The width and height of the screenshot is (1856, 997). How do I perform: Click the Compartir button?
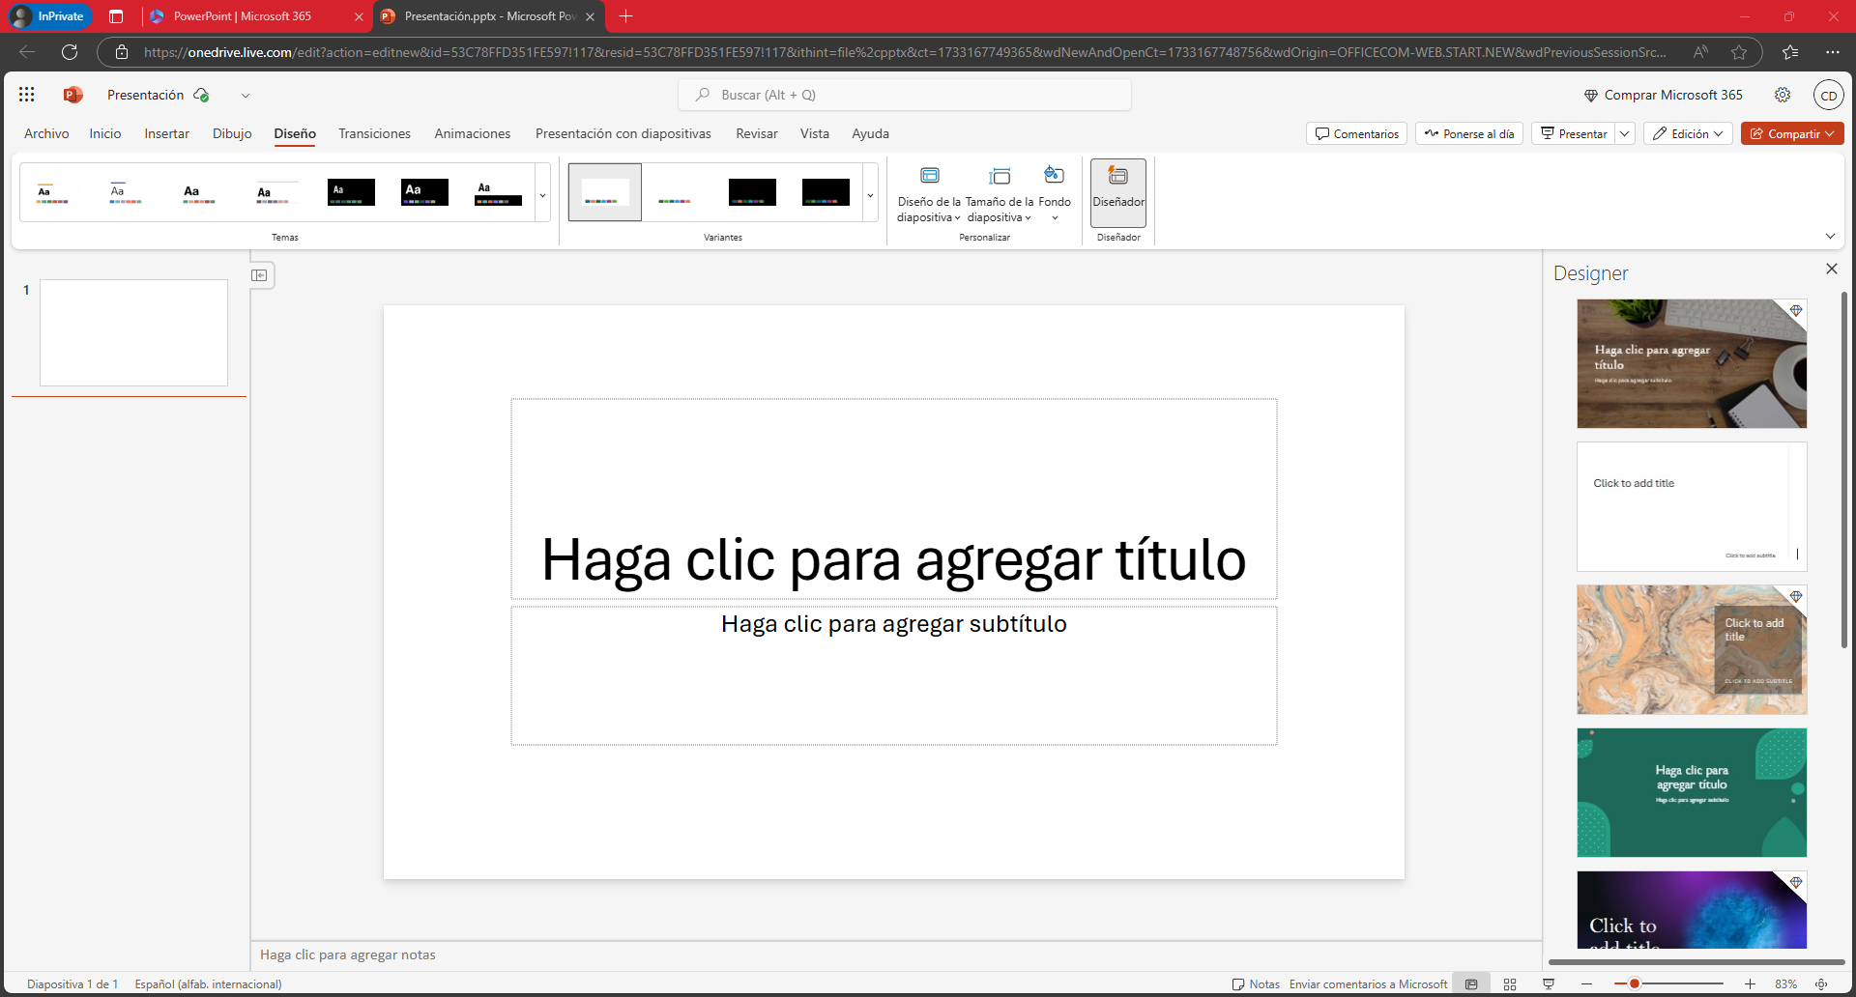1791,134
